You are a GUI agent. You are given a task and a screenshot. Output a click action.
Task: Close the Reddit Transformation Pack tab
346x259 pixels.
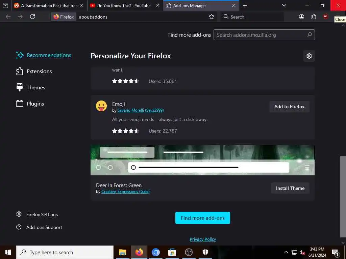(x=82, y=5)
